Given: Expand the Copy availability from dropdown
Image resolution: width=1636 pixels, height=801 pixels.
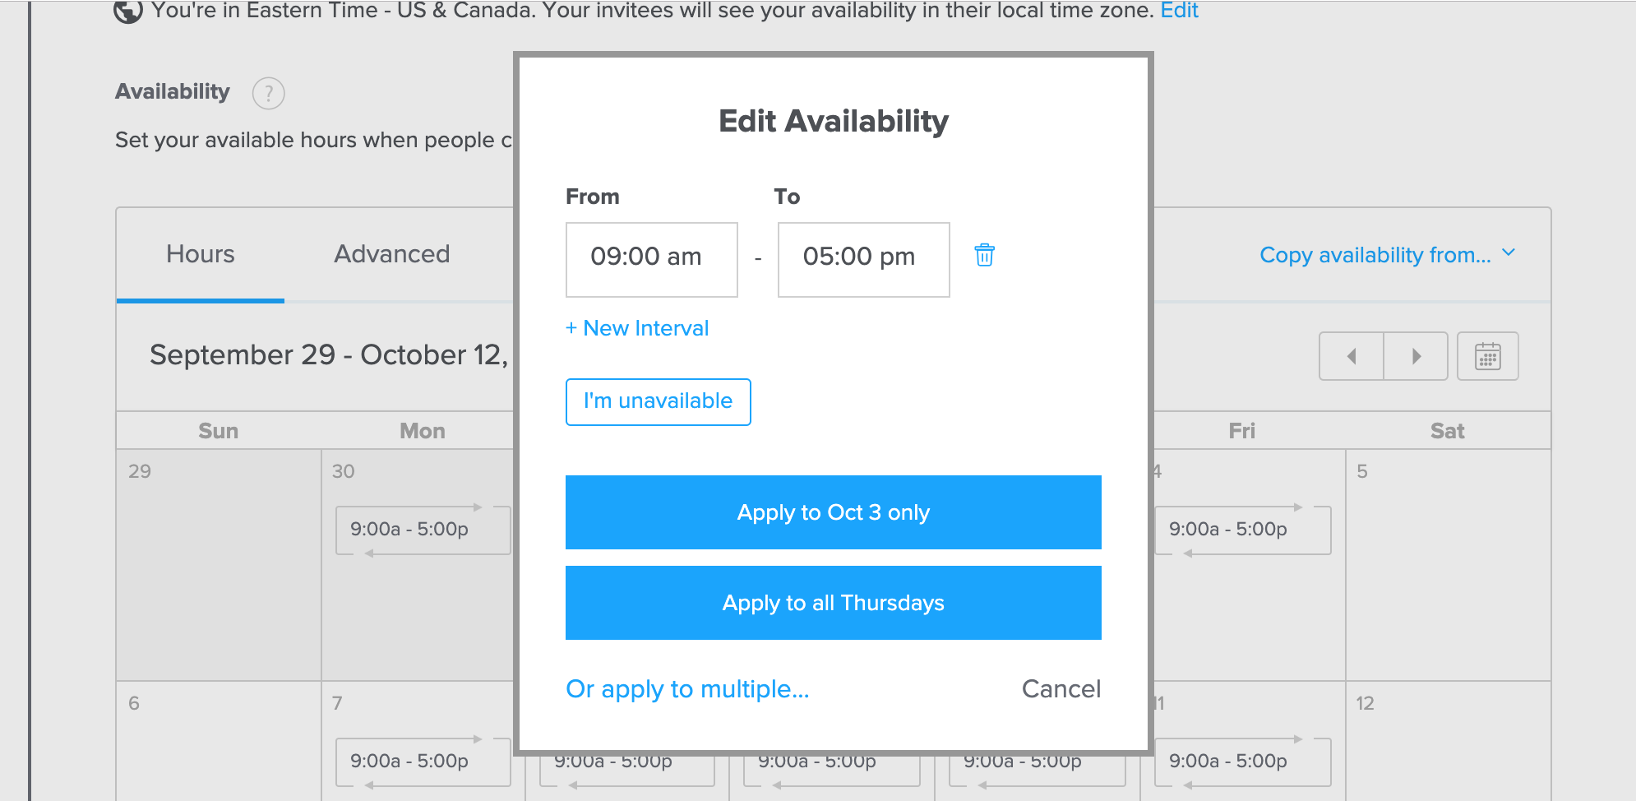Looking at the screenshot, I should coord(1375,255).
